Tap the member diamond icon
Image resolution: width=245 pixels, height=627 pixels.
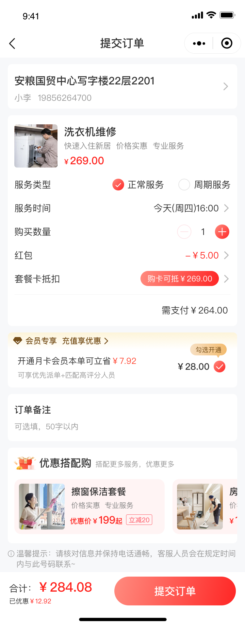tap(18, 341)
